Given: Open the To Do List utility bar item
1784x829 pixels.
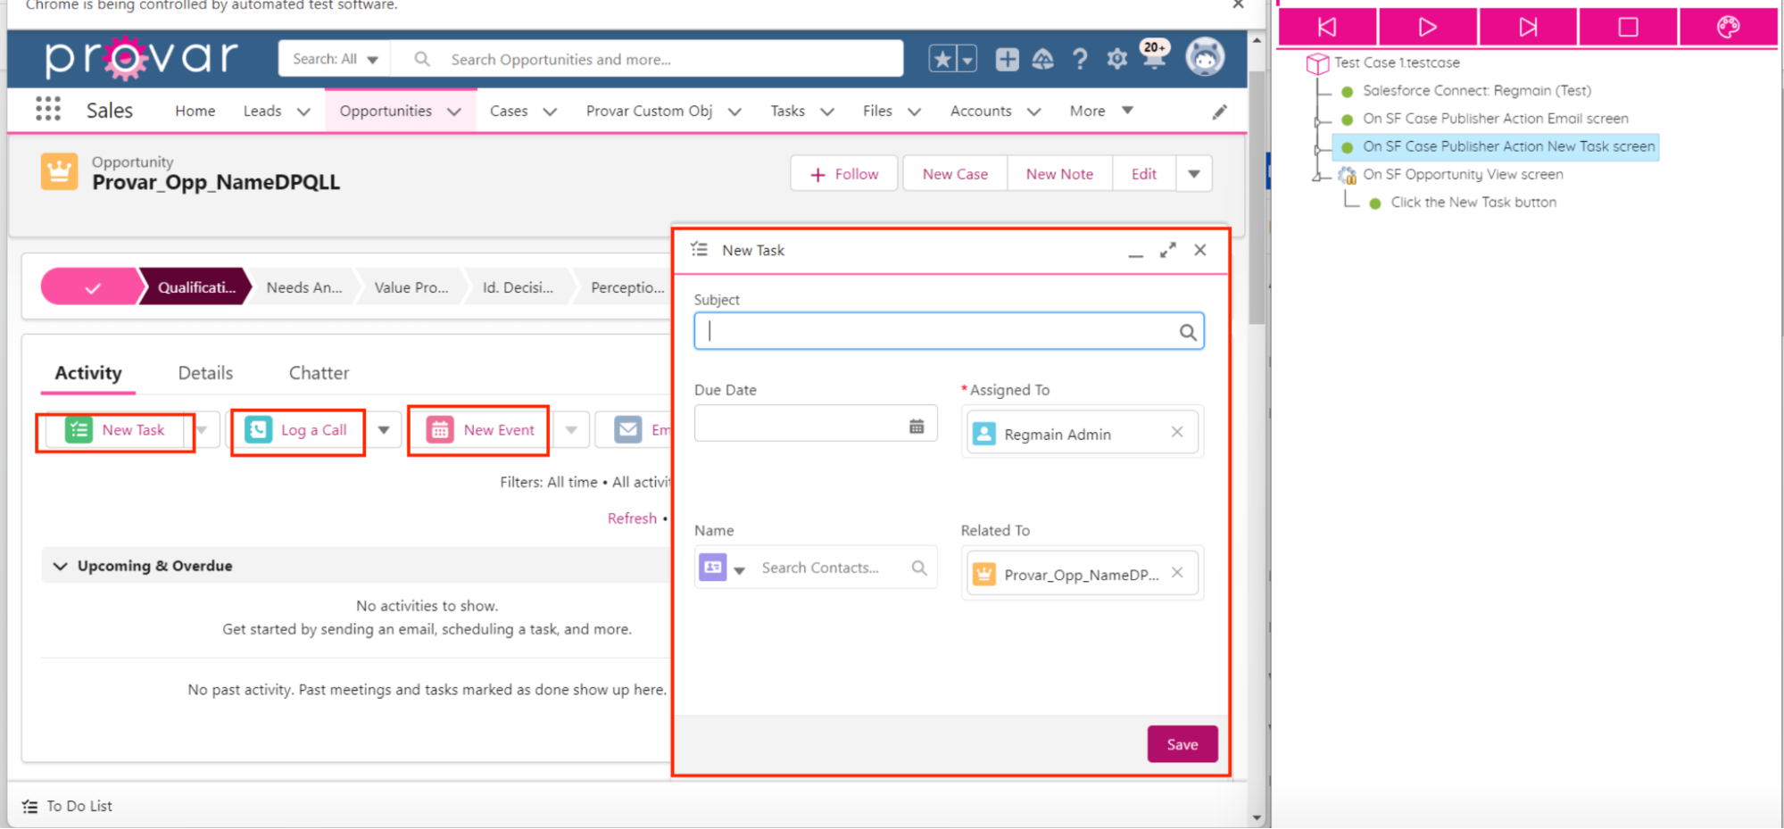Looking at the screenshot, I should pyautogui.click(x=68, y=806).
